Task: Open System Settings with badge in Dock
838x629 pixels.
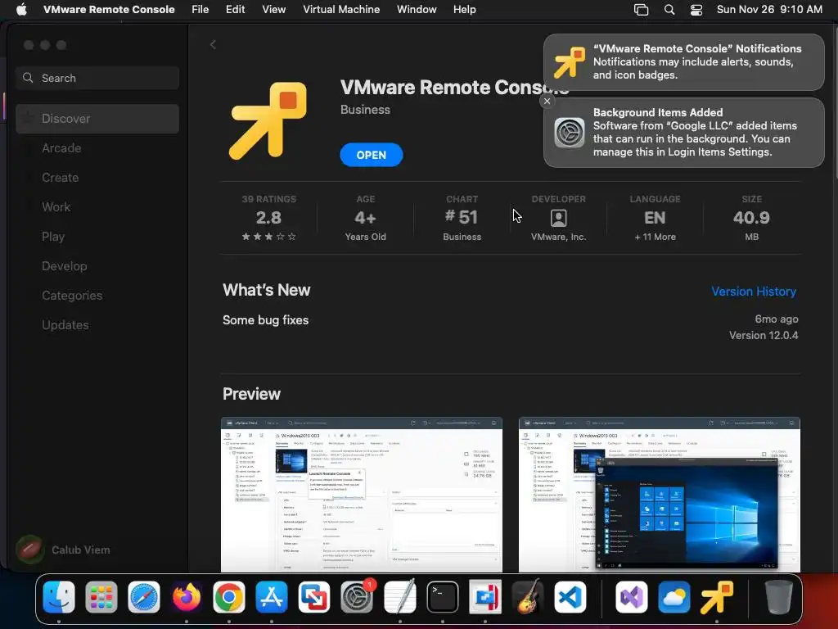Action: click(x=357, y=597)
